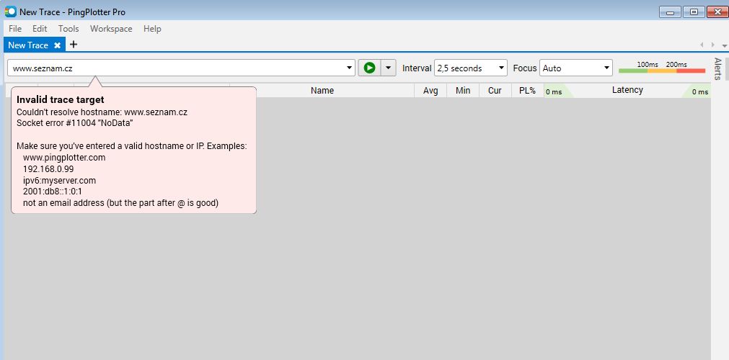
Task: Open the Interval 2,5 seconds dropdown
Action: 471,68
